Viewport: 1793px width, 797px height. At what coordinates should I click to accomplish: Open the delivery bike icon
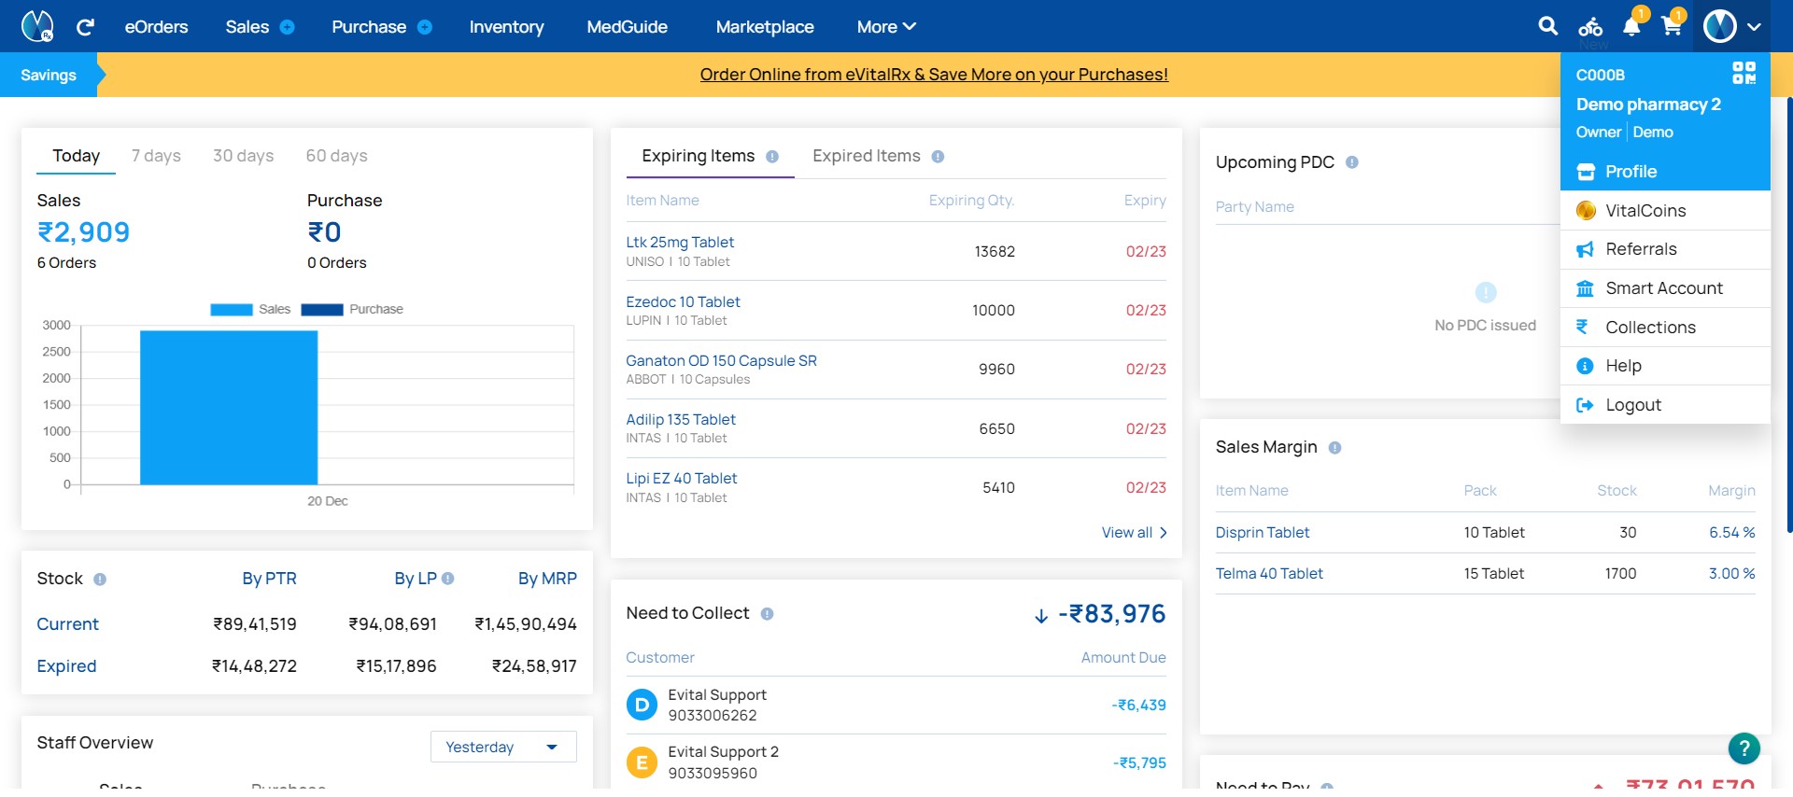[x=1590, y=27]
